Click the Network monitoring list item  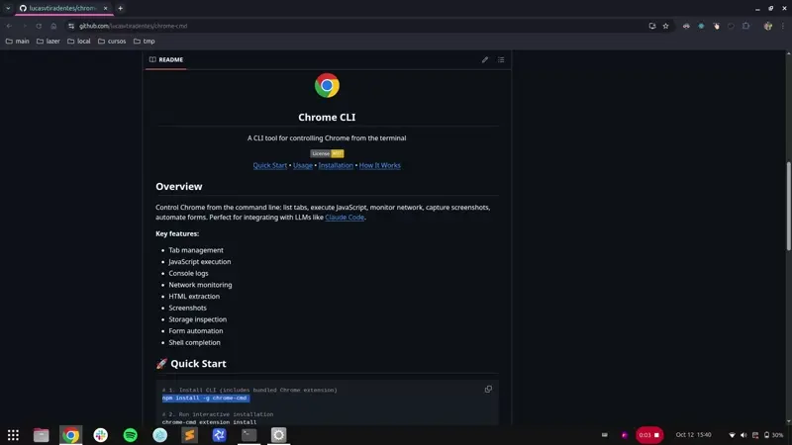200,285
